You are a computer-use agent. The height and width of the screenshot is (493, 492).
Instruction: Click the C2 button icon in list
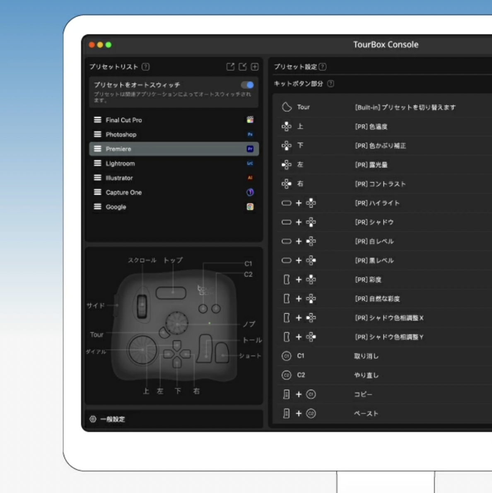[x=287, y=375]
